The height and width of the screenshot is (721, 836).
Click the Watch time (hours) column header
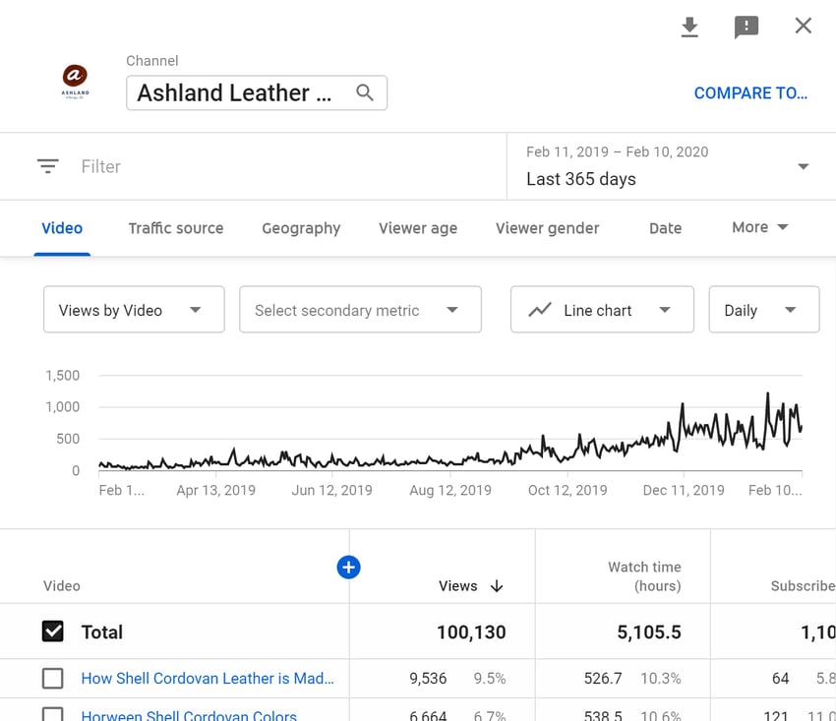click(644, 576)
